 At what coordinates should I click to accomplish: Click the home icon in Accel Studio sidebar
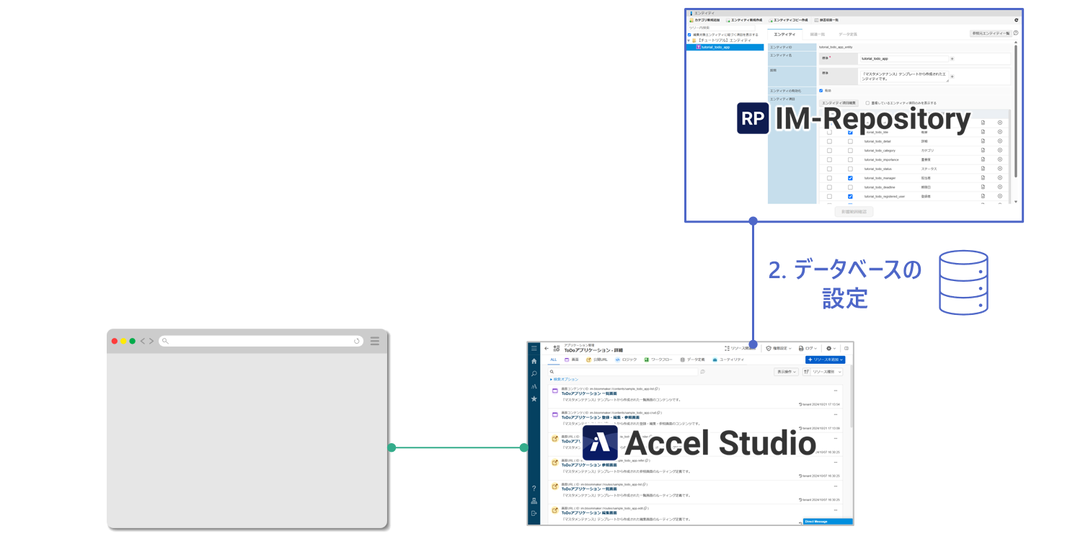pyautogui.click(x=534, y=361)
